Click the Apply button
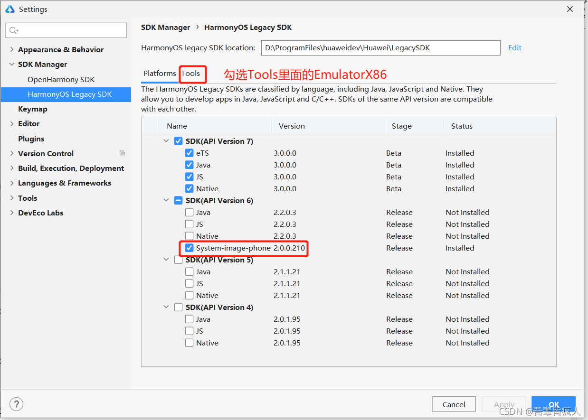The image size is (588, 420). 504,404
